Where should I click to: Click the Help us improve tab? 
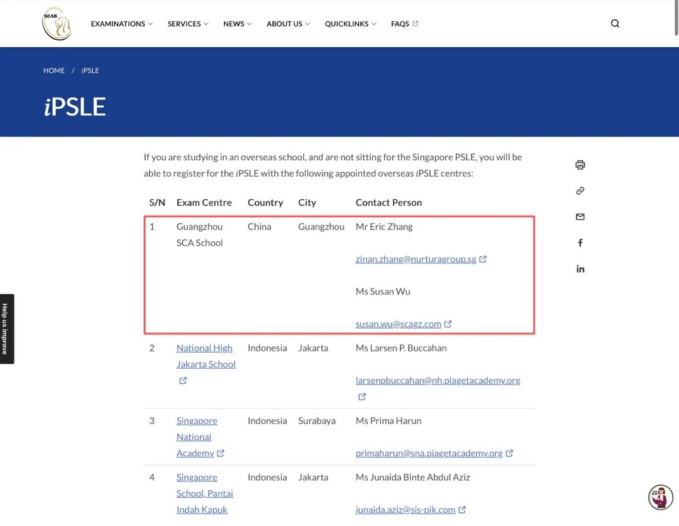[x=6, y=329]
